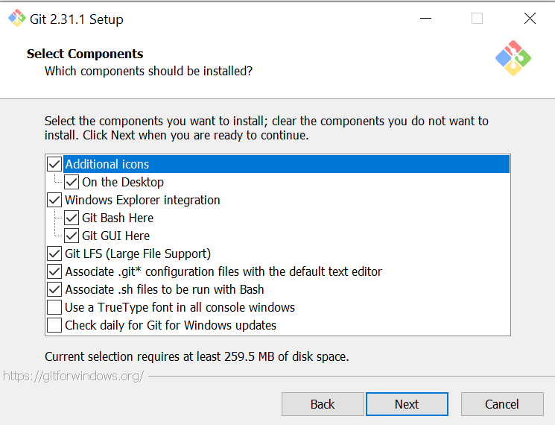Open the gitforwindows.org link

(x=73, y=376)
